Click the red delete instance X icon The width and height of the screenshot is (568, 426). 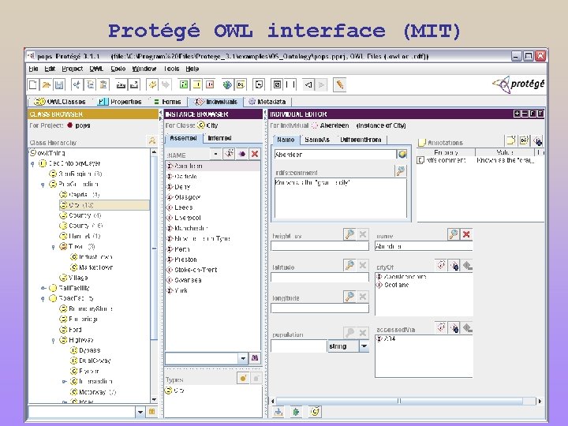coord(255,154)
